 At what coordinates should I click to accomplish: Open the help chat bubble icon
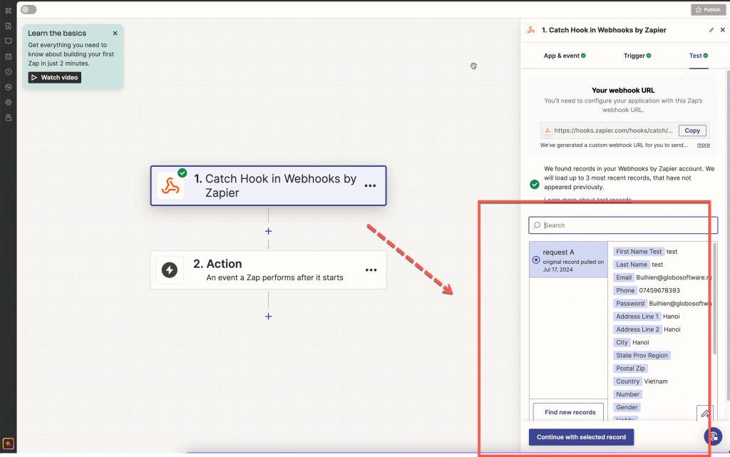pyautogui.click(x=712, y=436)
